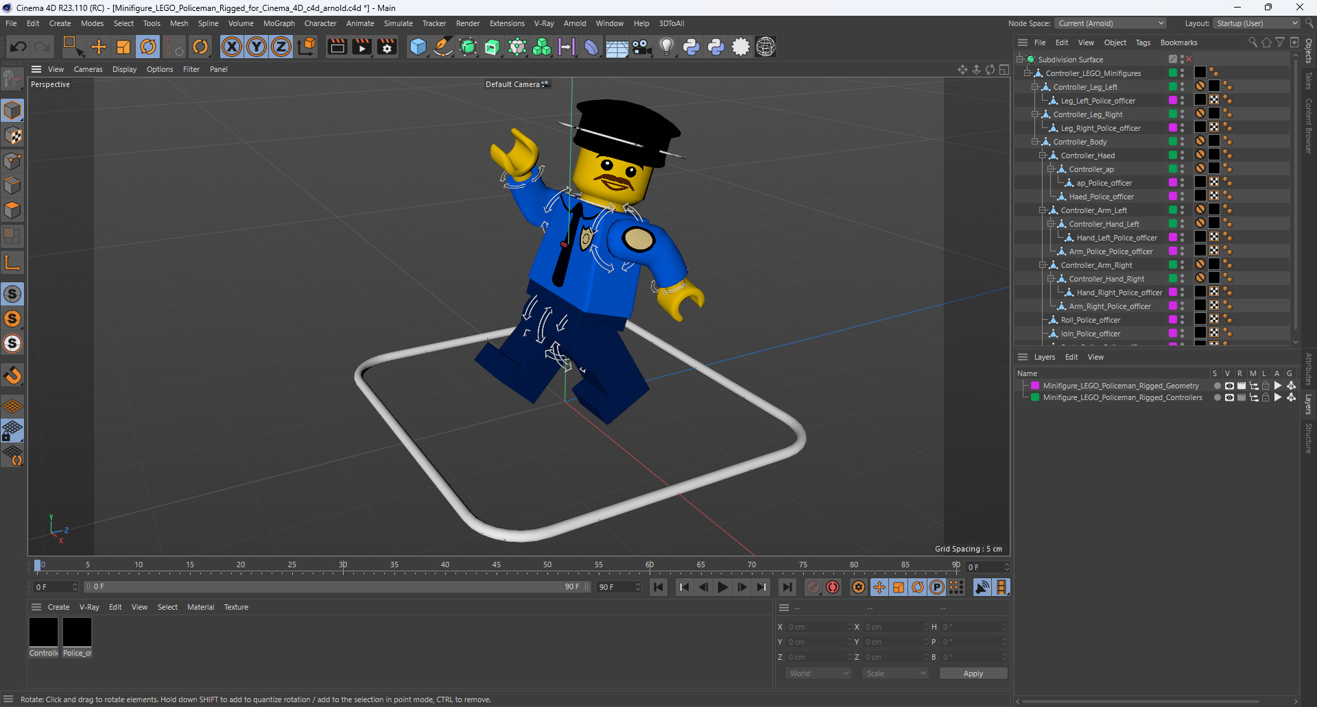The height and width of the screenshot is (707, 1317).
Task: Toggle animation flag of Controllers layer
Action: tap(1278, 397)
